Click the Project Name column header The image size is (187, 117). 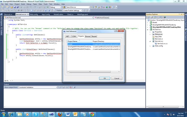(79, 41)
